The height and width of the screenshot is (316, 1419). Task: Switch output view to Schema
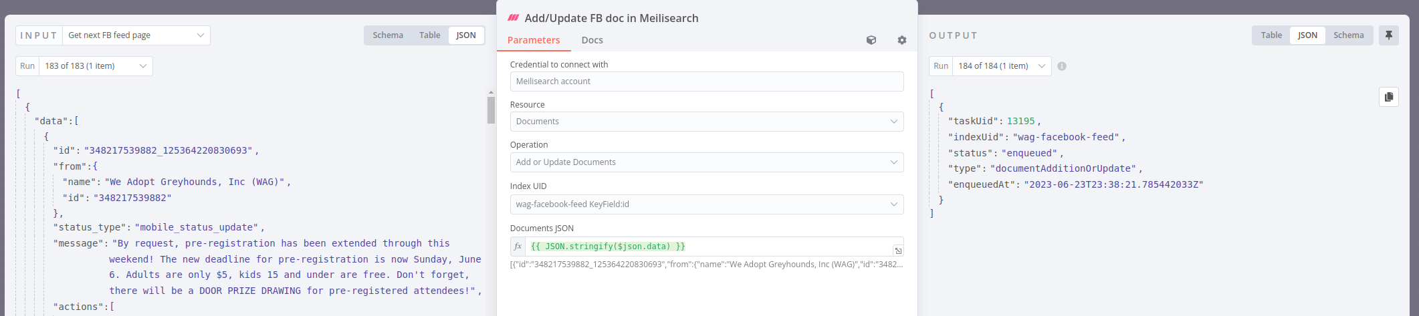click(1348, 35)
